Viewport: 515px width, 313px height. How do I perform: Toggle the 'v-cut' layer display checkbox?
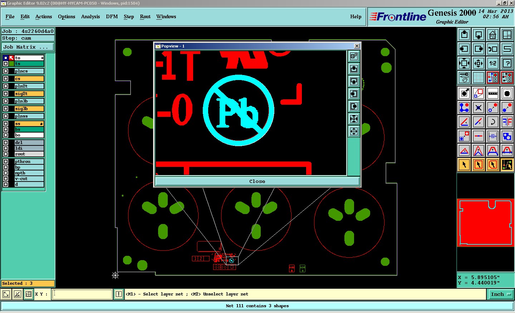(6, 179)
